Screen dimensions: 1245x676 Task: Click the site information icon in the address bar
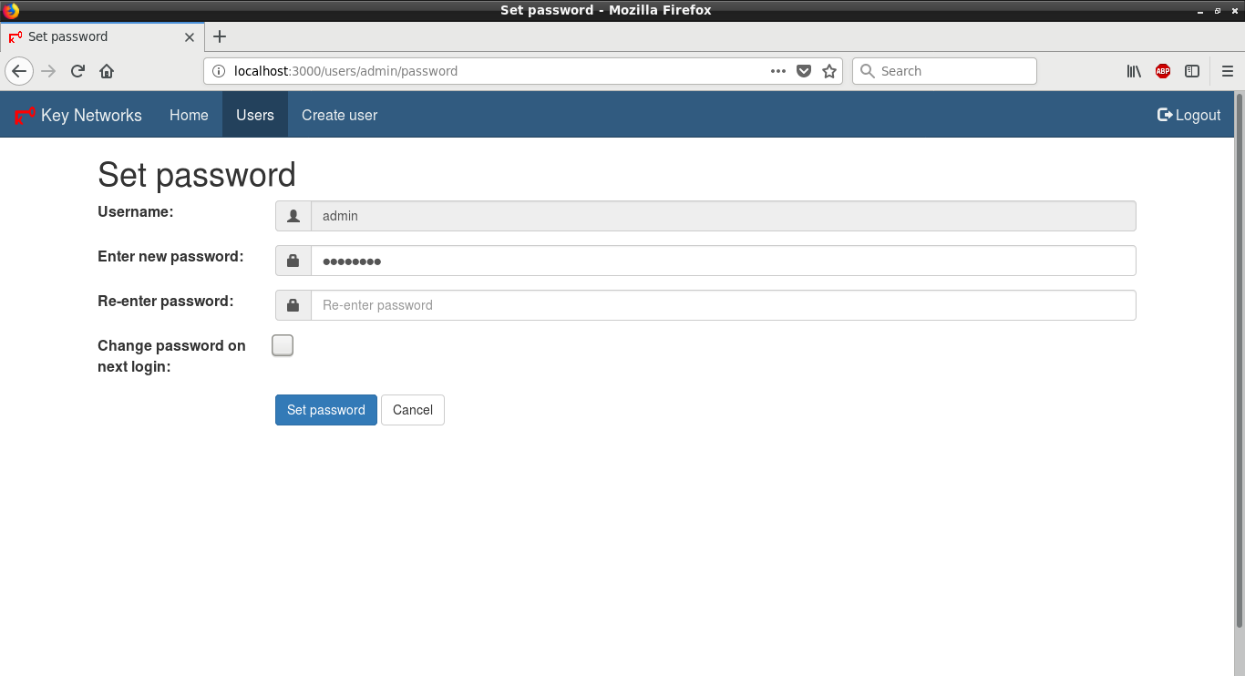tap(219, 71)
